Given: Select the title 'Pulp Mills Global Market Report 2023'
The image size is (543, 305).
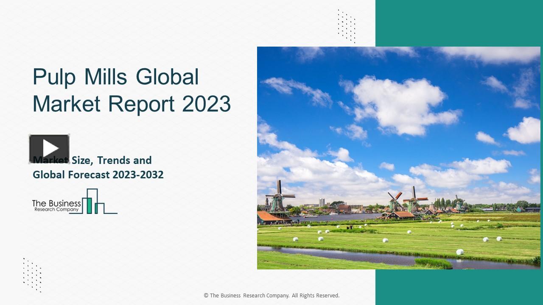Looking at the screenshot, I should 131,90.
